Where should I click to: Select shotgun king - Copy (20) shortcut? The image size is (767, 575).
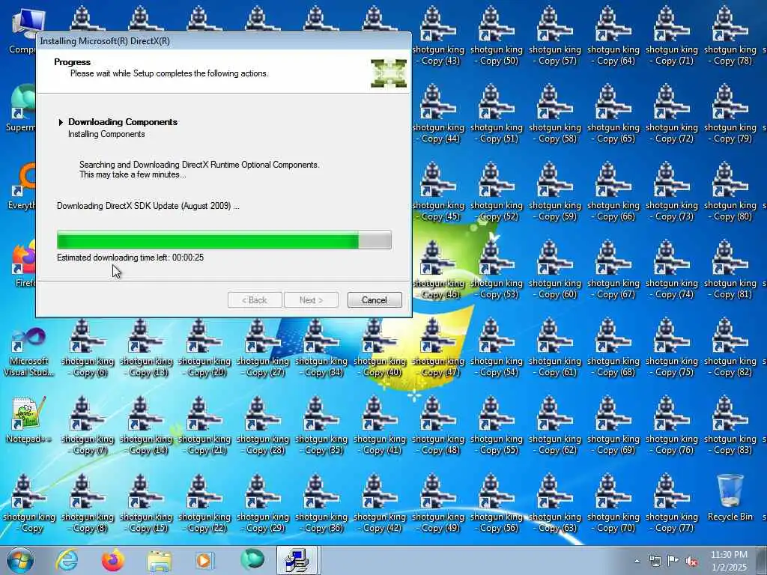(204, 347)
